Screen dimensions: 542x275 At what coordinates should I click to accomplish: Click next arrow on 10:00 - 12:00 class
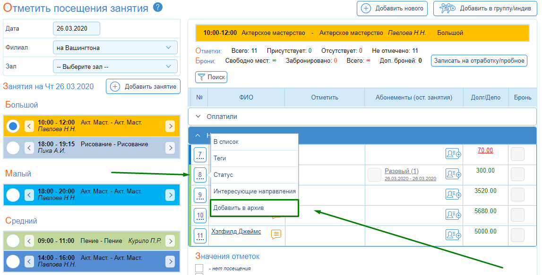click(x=170, y=126)
